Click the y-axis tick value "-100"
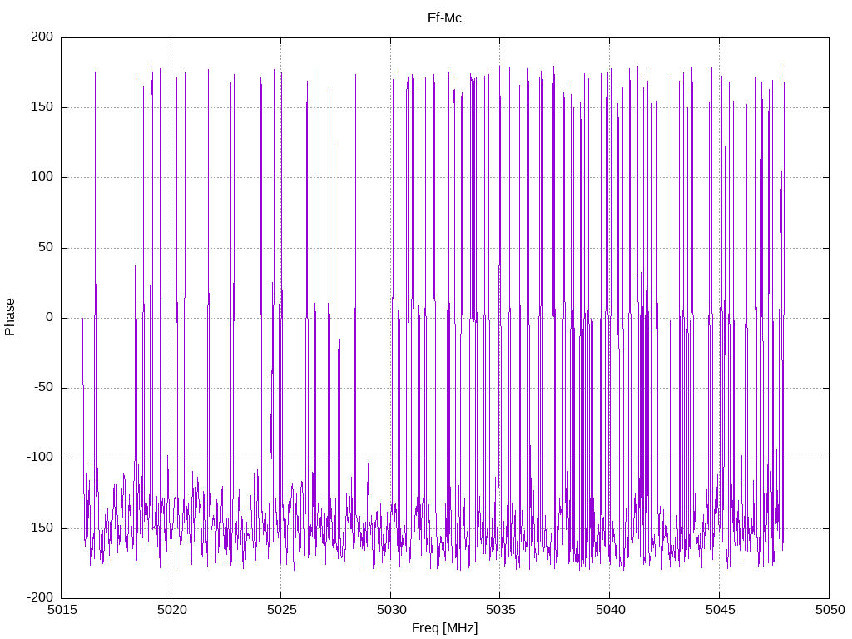This screenshot has width=852, height=639. coord(40,458)
